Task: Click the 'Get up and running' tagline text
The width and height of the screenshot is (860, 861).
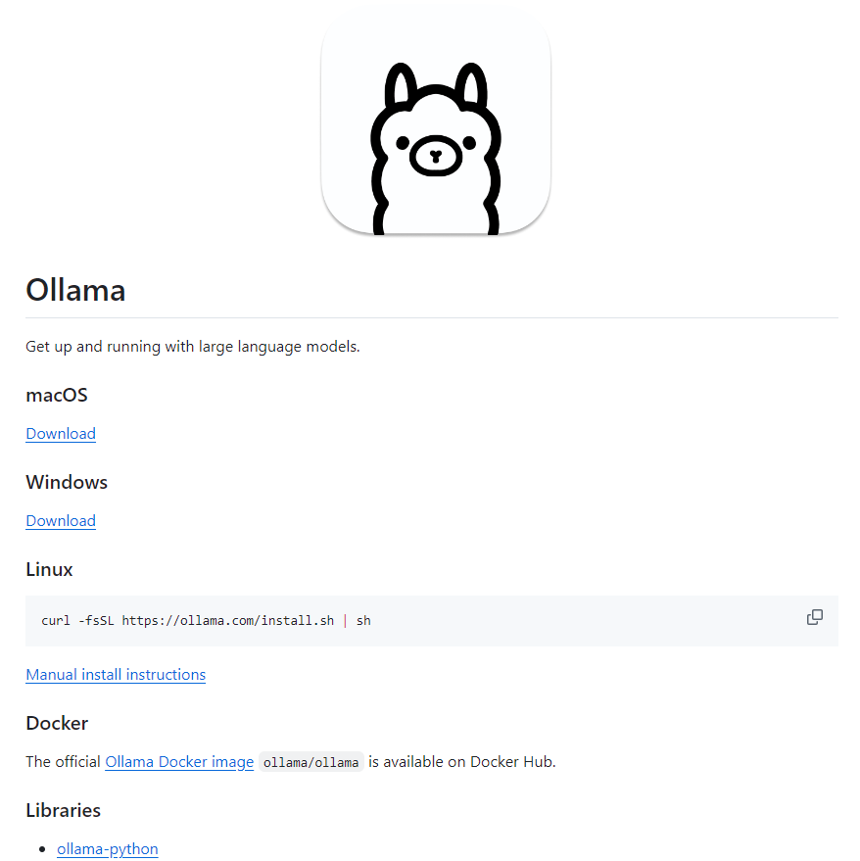Action: click(193, 347)
